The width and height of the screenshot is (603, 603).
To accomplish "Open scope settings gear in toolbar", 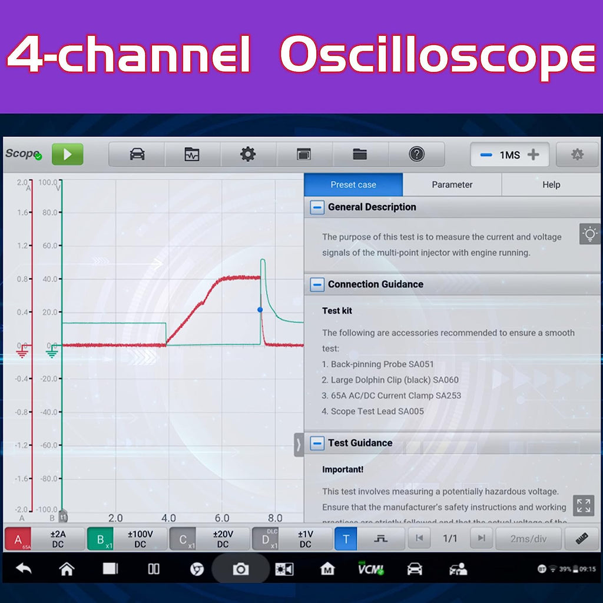I will tap(248, 154).
